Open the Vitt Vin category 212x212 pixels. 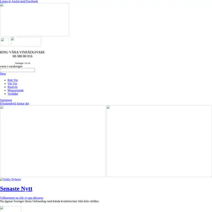tap(12, 84)
